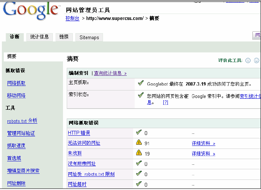
Task: Open 网络抓取 in sidebar
Action: pyautogui.click(x=16, y=83)
